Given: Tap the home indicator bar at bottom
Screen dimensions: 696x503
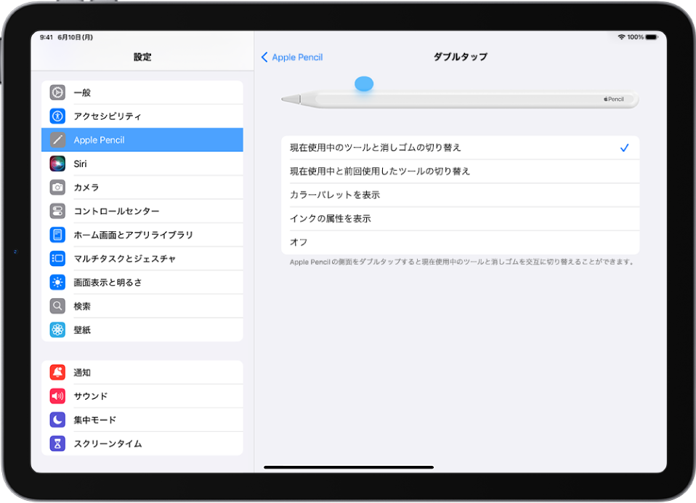Looking at the screenshot, I should 349,467.
